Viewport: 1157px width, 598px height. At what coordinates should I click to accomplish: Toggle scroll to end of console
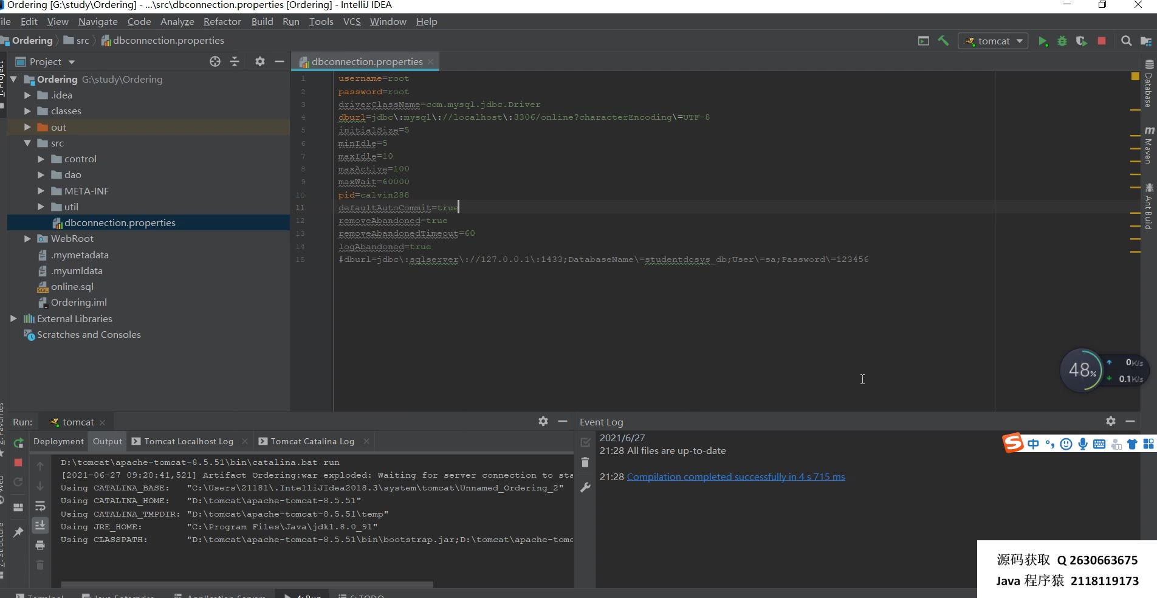point(40,525)
